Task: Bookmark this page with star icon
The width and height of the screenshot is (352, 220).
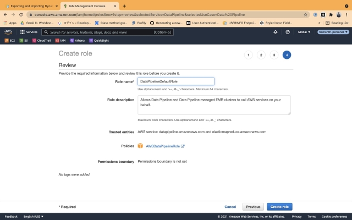Action: pyautogui.click(x=305, y=15)
